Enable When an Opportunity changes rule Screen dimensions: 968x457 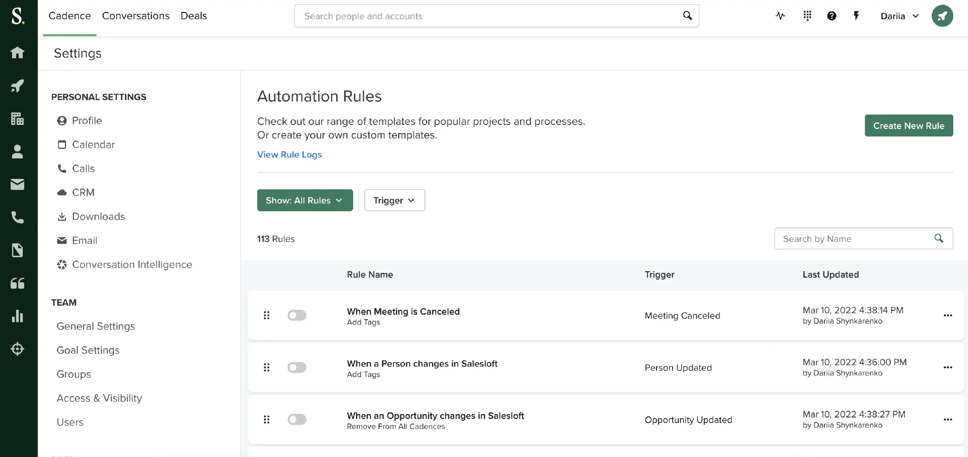[297, 419]
